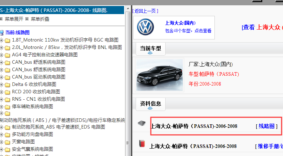The width and height of the screenshot is (283, 156).
Task: Click folder icon for CAN_bus 驱动系统电路图
Action: pos(7,77)
